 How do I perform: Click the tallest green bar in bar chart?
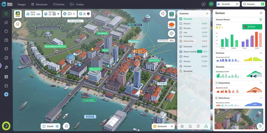pos(232,41)
